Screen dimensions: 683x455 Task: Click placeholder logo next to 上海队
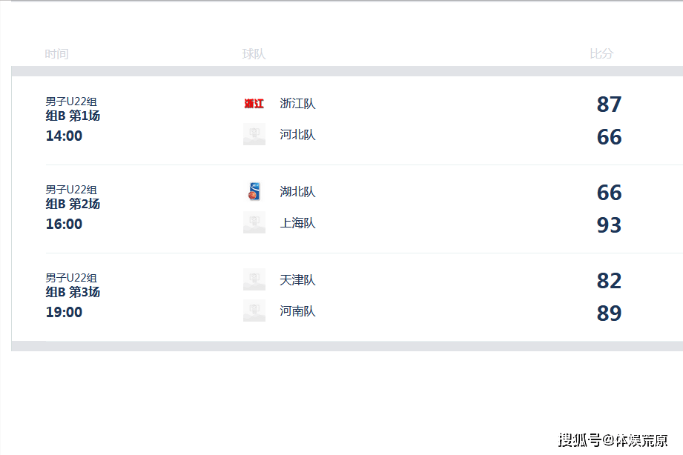click(x=254, y=223)
